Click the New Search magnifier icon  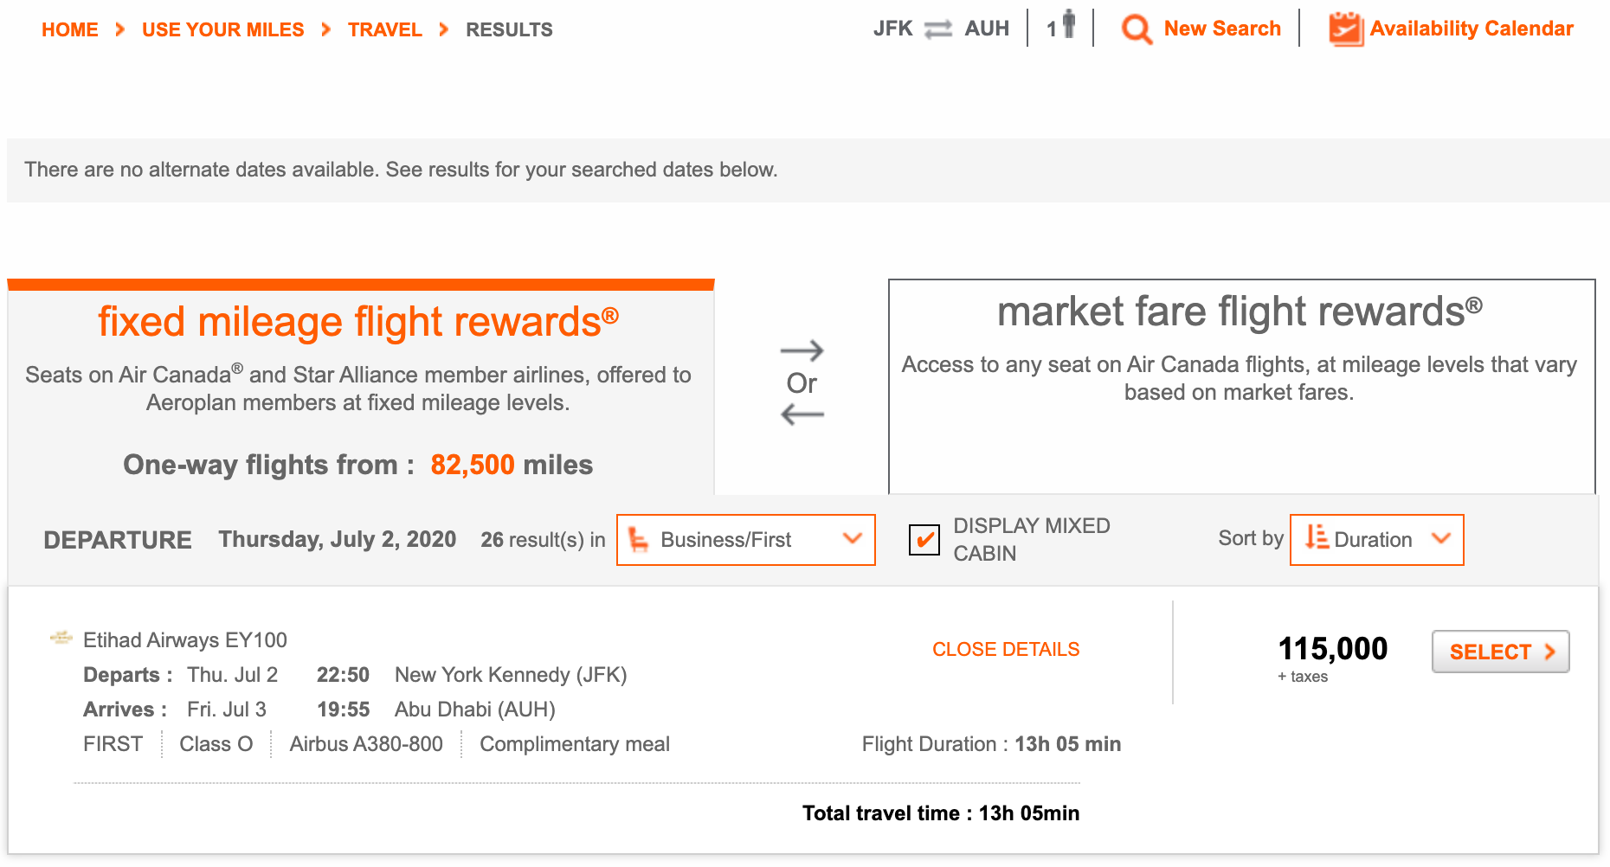pyautogui.click(x=1137, y=29)
